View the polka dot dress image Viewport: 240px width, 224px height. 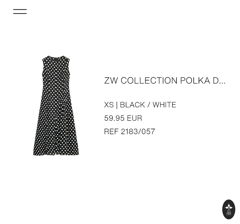click(56, 106)
